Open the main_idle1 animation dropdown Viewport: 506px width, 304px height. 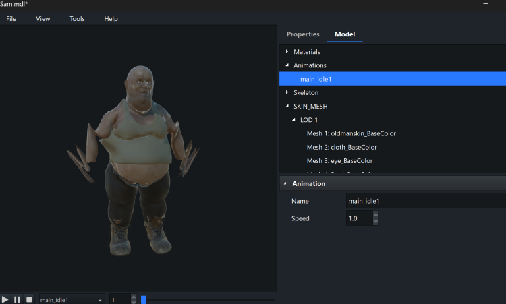pos(100,299)
